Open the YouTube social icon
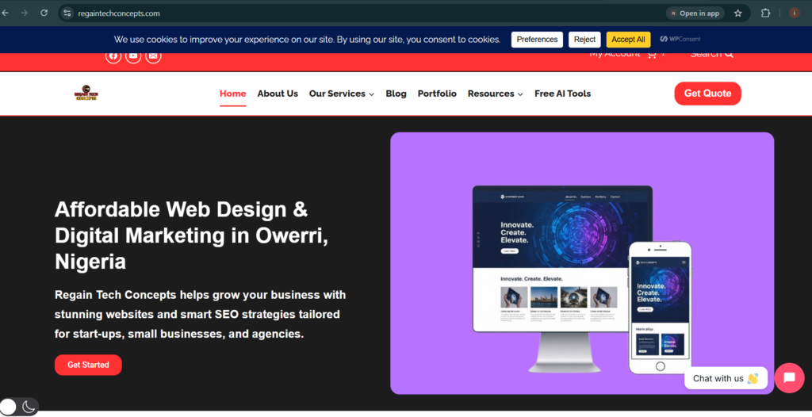 [x=133, y=56]
